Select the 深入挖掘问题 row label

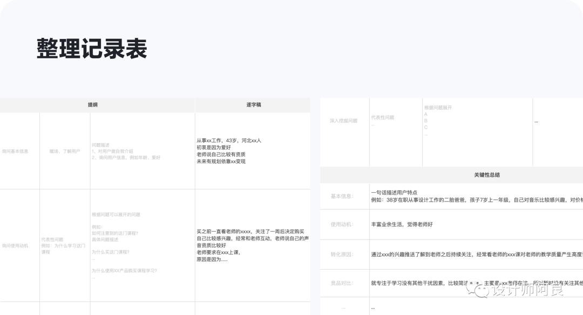[x=343, y=121]
